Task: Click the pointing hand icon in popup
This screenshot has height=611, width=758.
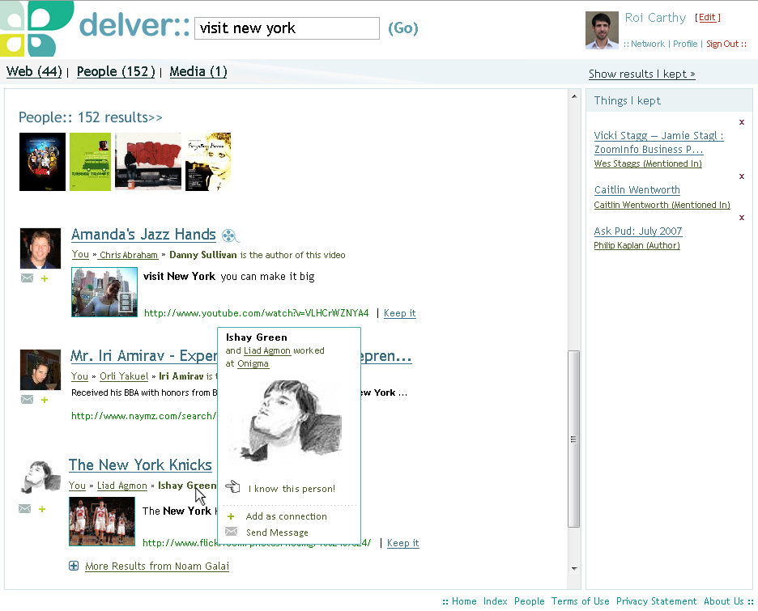Action: (233, 487)
